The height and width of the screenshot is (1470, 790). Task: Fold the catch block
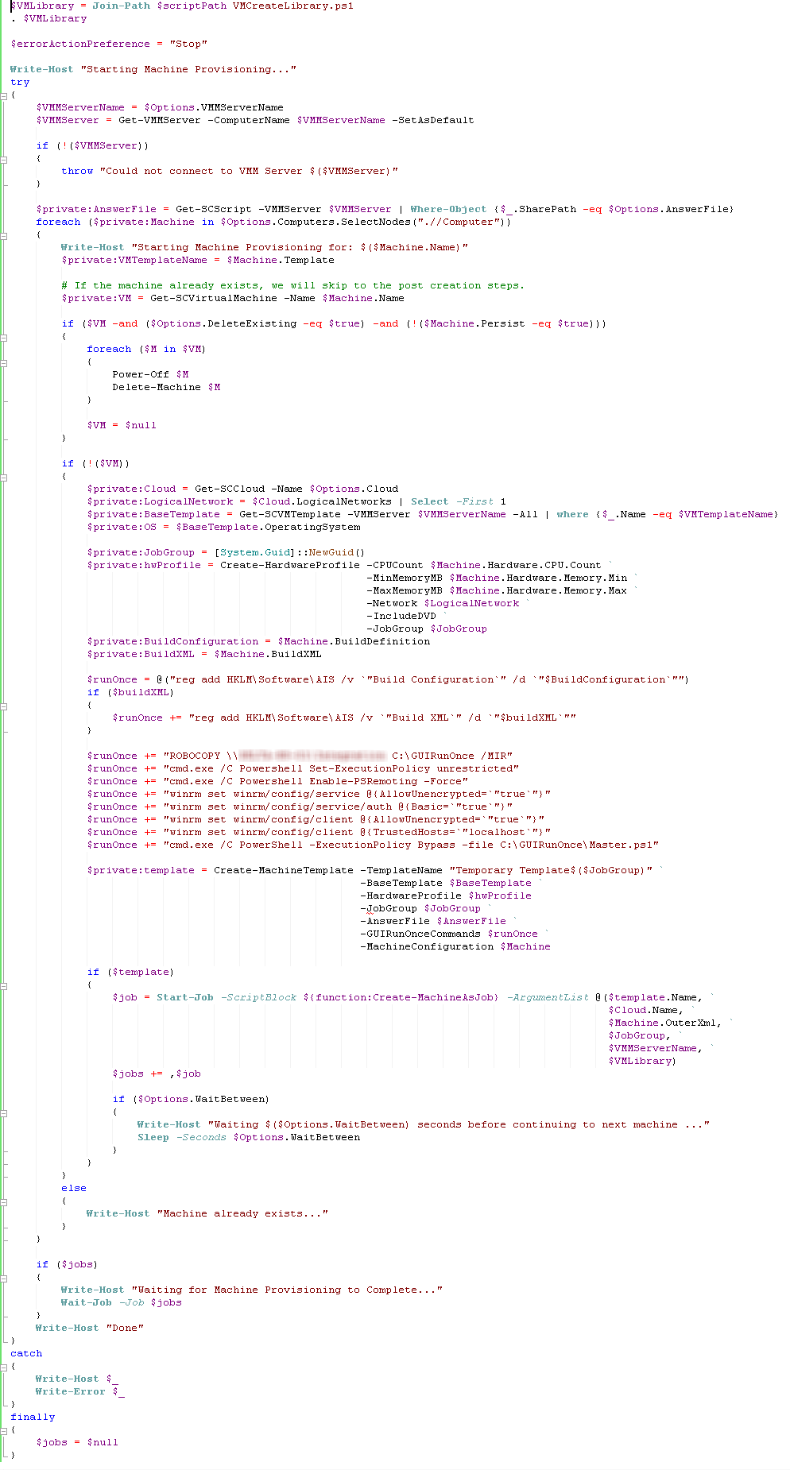click(x=4, y=1367)
